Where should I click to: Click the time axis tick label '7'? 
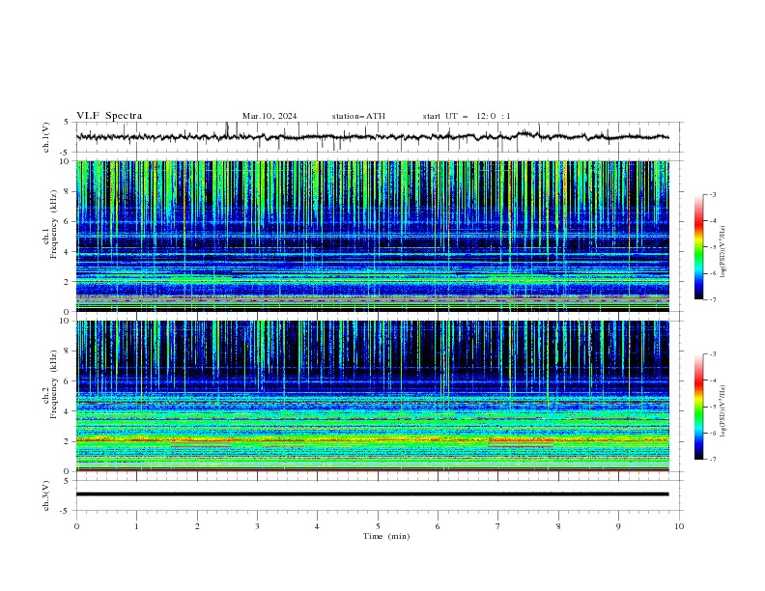tap(498, 526)
